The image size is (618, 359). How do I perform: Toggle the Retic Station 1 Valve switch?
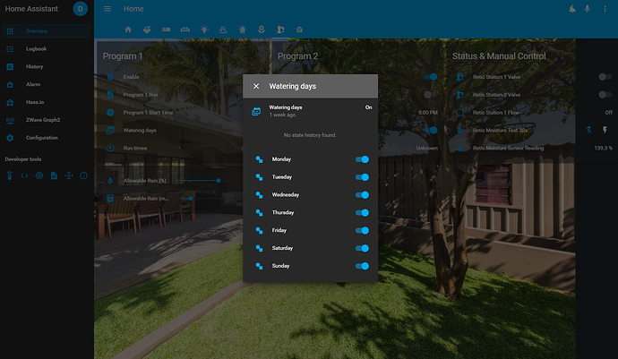pyautogui.click(x=605, y=77)
